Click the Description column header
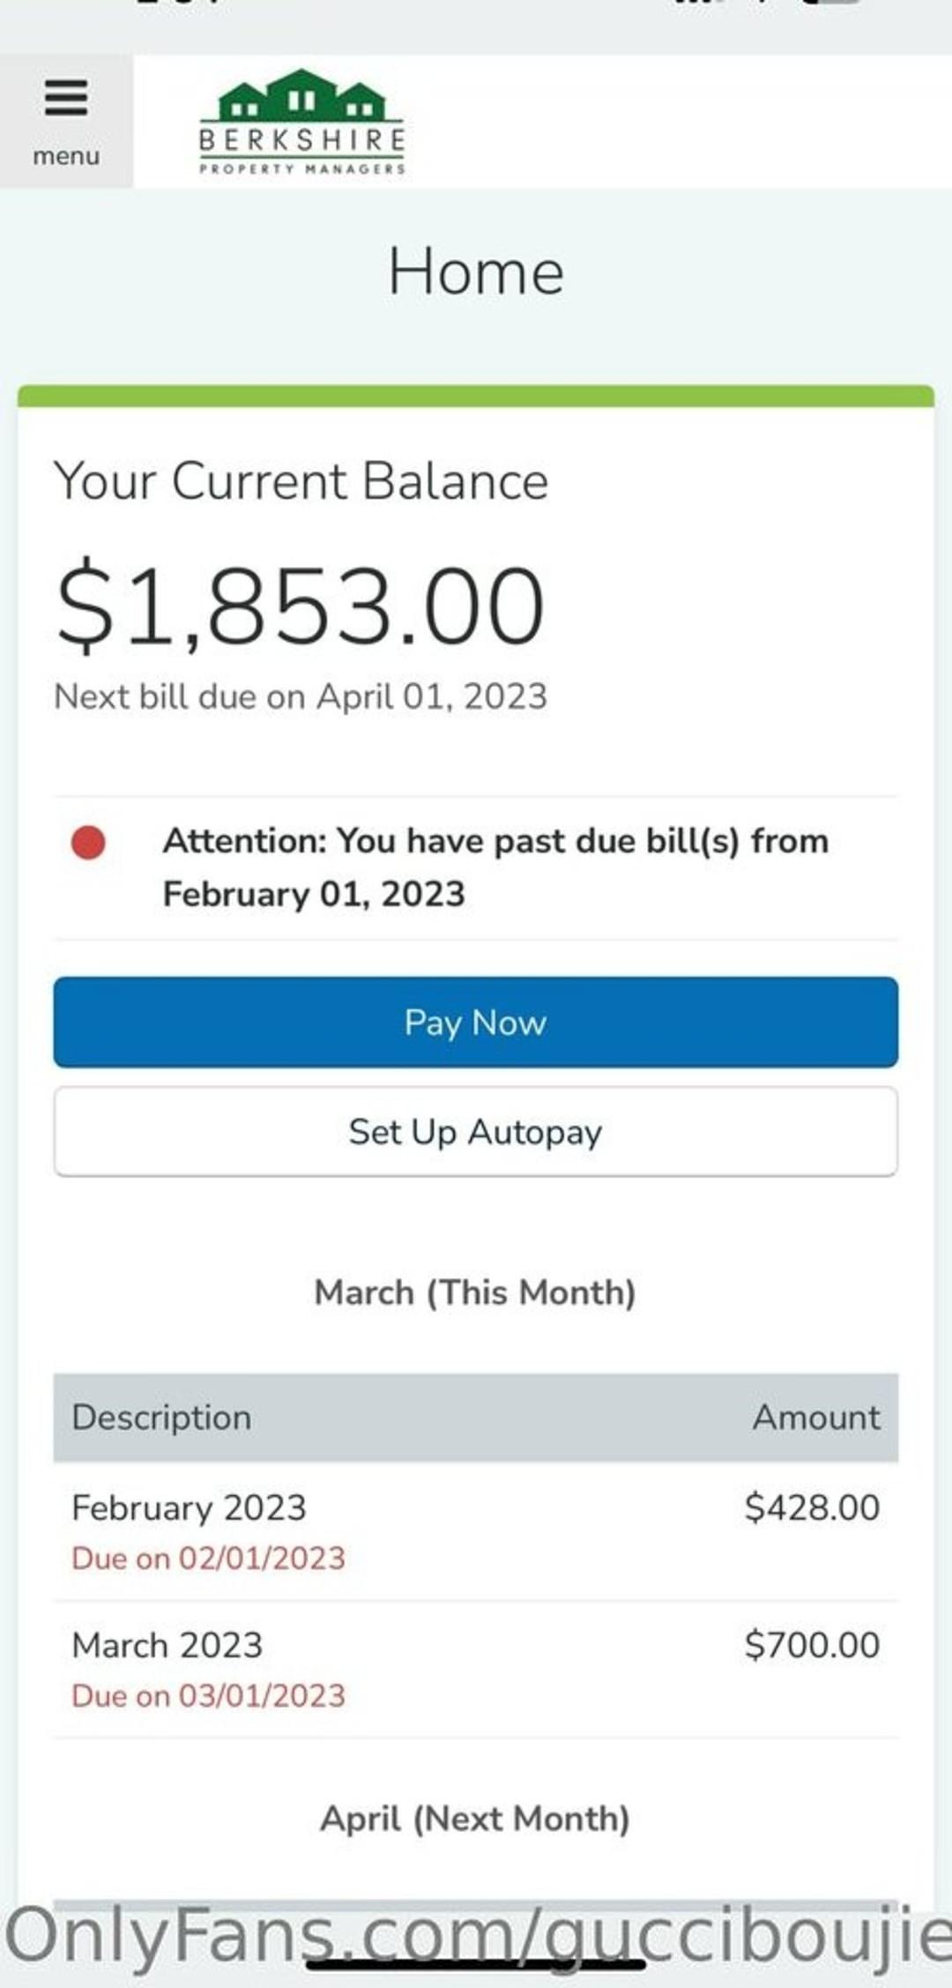This screenshot has width=952, height=1988. tap(161, 1418)
